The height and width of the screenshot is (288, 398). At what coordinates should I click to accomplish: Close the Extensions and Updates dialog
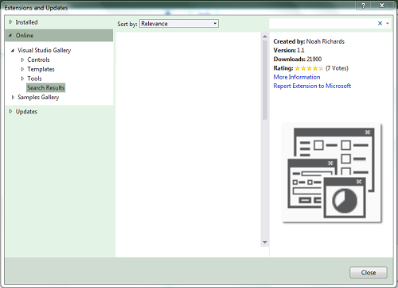tap(382, 6)
